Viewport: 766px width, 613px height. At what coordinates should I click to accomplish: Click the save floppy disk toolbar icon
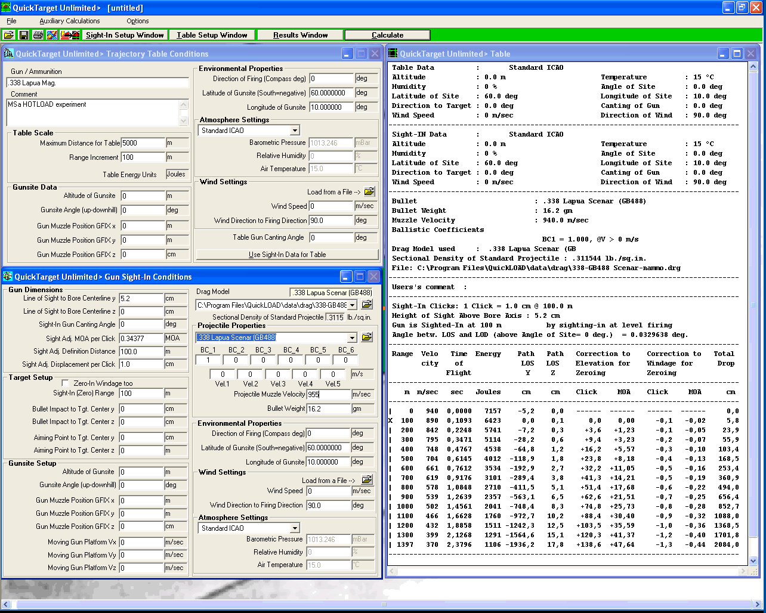(24, 35)
